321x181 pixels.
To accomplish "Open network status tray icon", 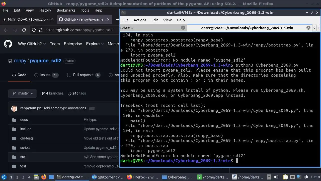I will coord(292,177).
